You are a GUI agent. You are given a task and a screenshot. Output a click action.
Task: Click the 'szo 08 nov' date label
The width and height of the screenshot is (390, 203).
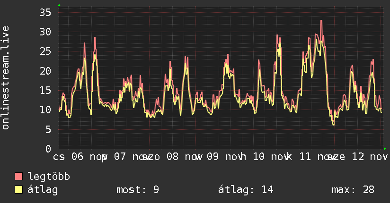(x=172, y=157)
